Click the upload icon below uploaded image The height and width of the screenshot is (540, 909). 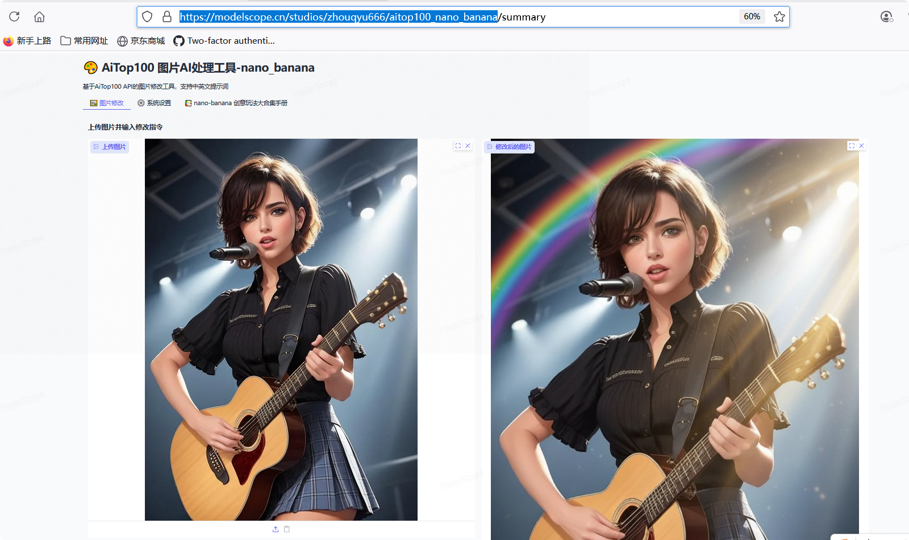click(x=276, y=529)
